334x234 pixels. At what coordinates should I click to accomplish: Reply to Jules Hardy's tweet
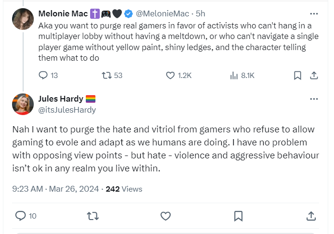coord(20,216)
